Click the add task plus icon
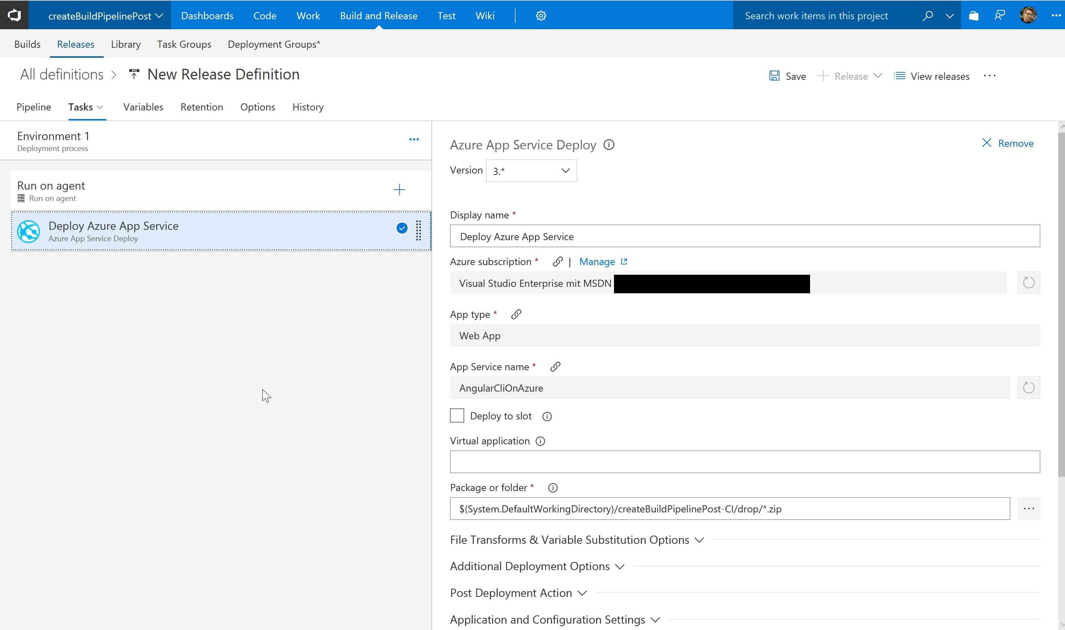The image size is (1065, 630). [x=399, y=190]
